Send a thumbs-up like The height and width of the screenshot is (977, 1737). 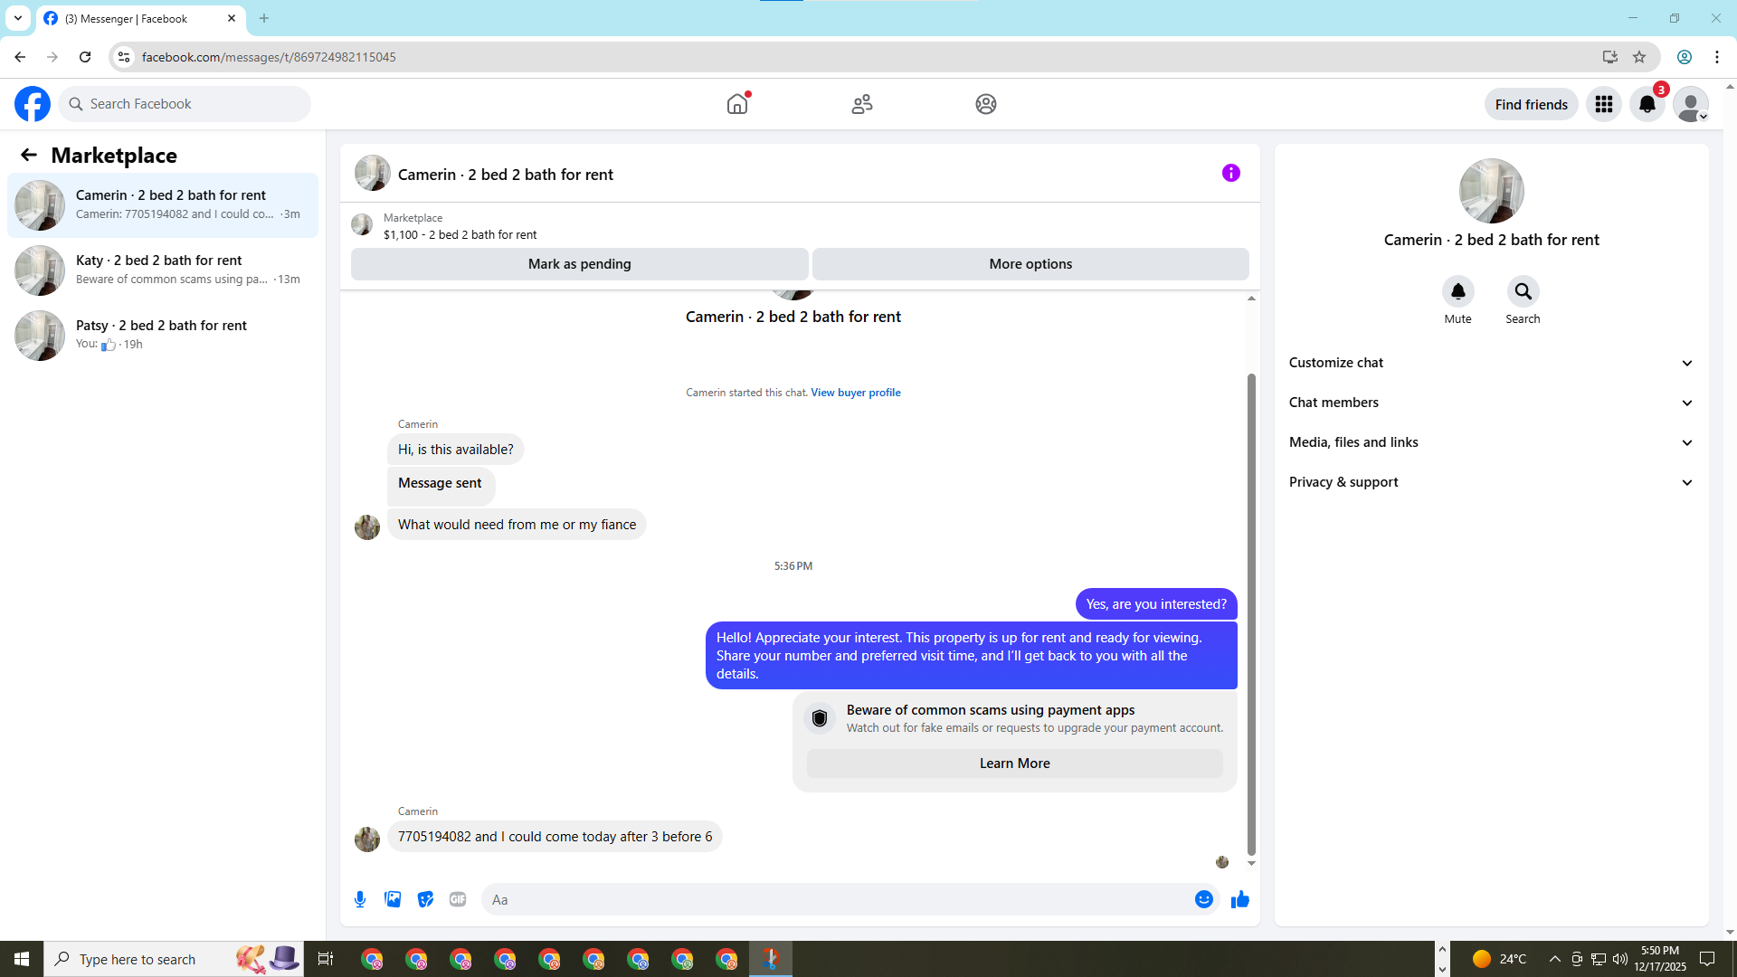click(x=1239, y=899)
